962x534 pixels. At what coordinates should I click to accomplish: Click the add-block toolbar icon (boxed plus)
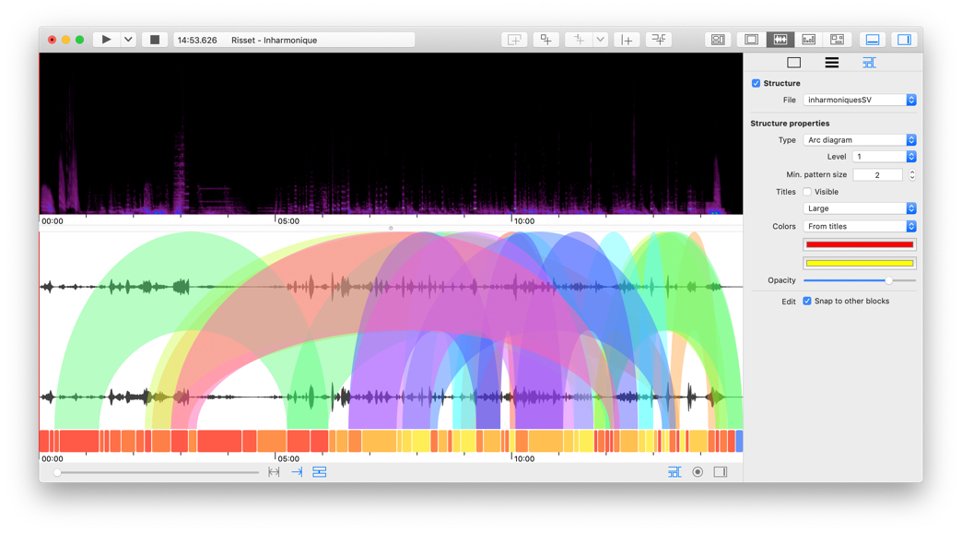tap(514, 40)
